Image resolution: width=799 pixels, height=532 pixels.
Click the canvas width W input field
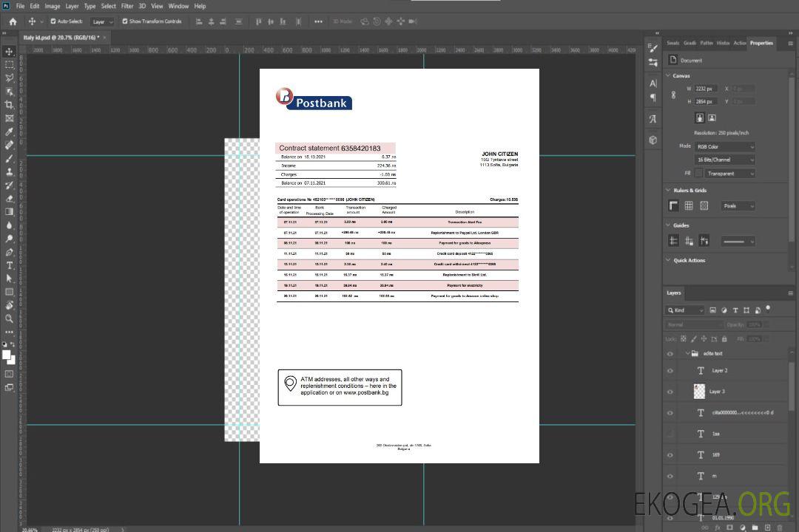706,89
